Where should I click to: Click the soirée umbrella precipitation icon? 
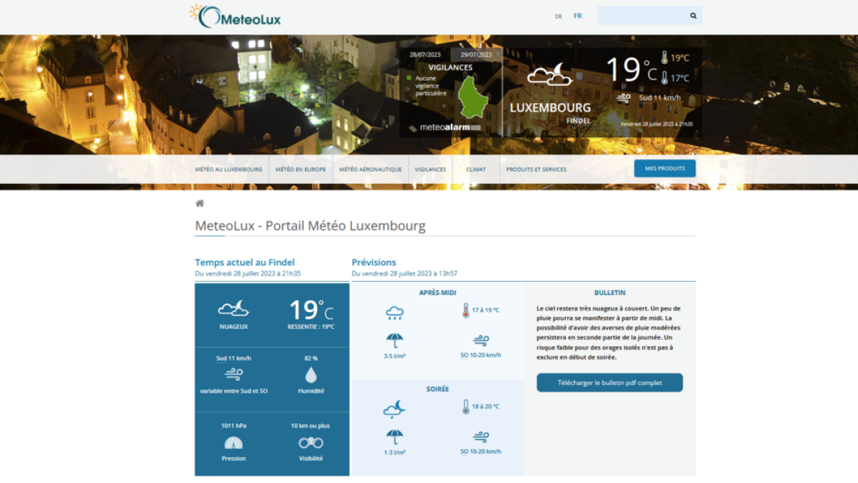[395, 437]
